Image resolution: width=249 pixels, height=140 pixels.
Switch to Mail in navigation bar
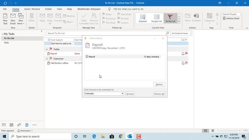pyautogui.click(x=4, y=125)
